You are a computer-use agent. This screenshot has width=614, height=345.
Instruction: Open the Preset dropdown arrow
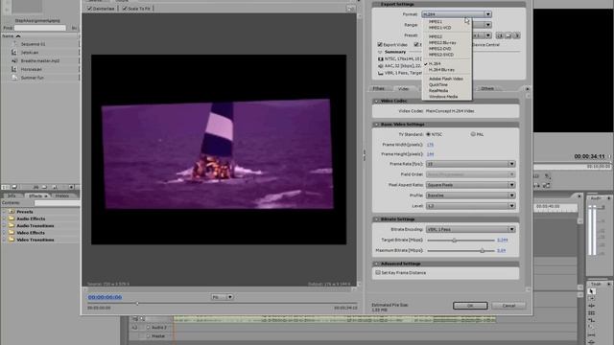tap(488, 35)
